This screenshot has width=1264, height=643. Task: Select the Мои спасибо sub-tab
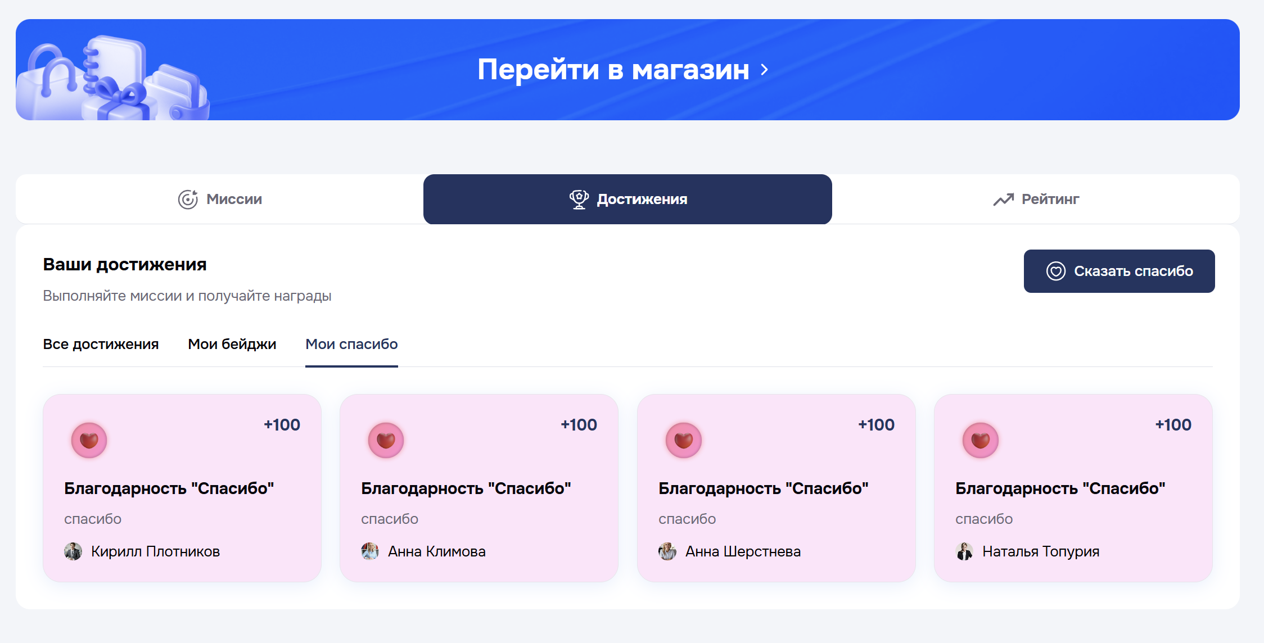(351, 344)
